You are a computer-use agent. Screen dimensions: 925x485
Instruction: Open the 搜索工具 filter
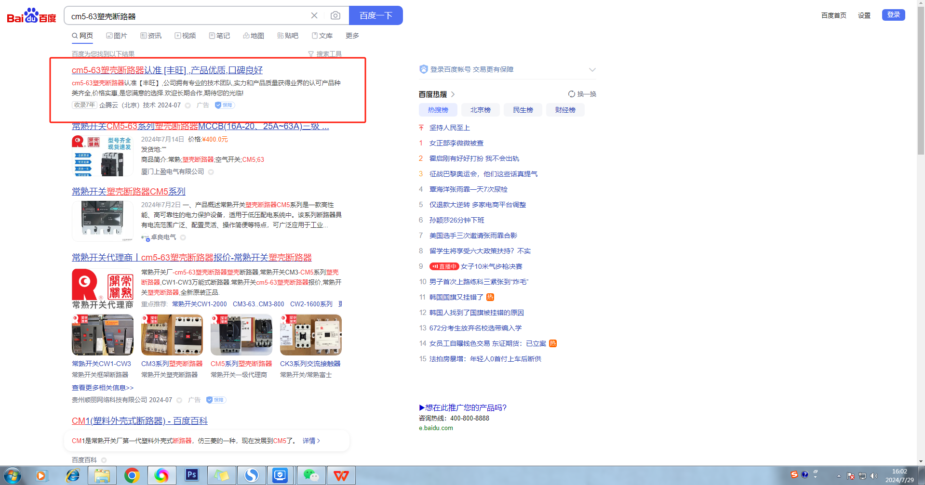coord(325,54)
